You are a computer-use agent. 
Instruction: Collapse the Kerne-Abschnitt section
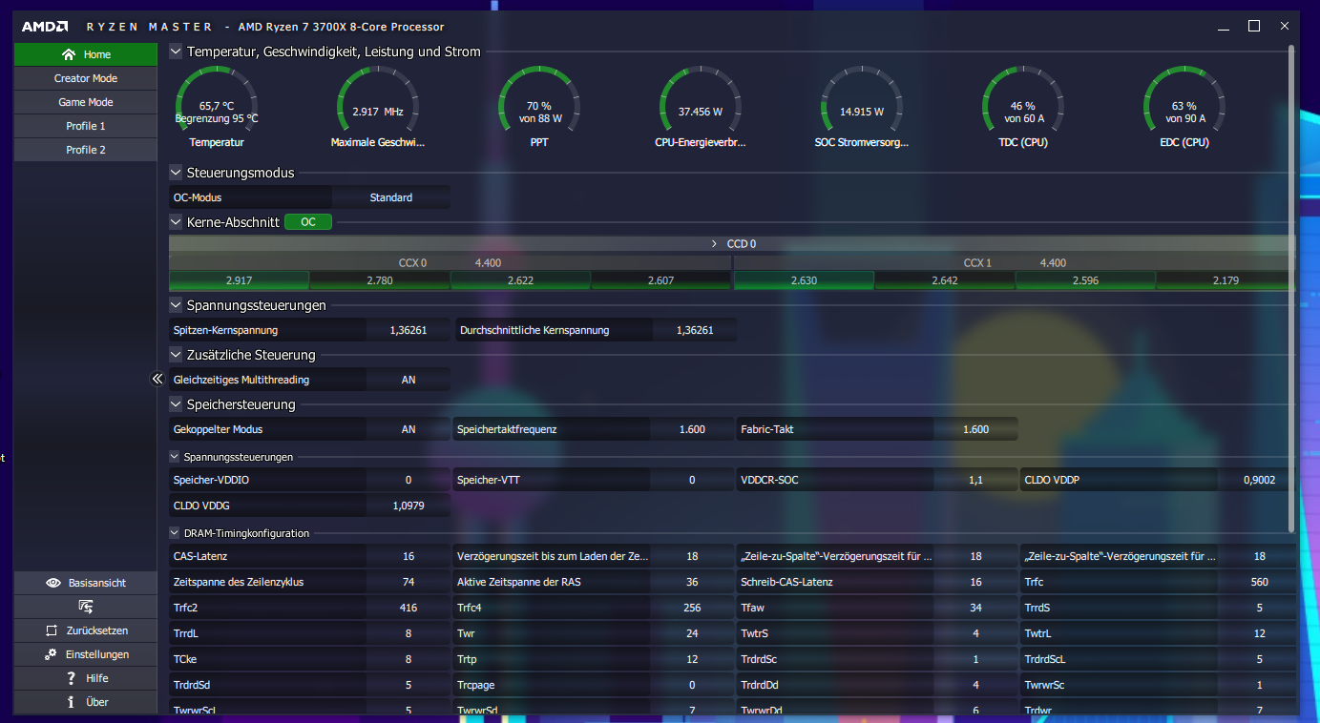point(176,222)
